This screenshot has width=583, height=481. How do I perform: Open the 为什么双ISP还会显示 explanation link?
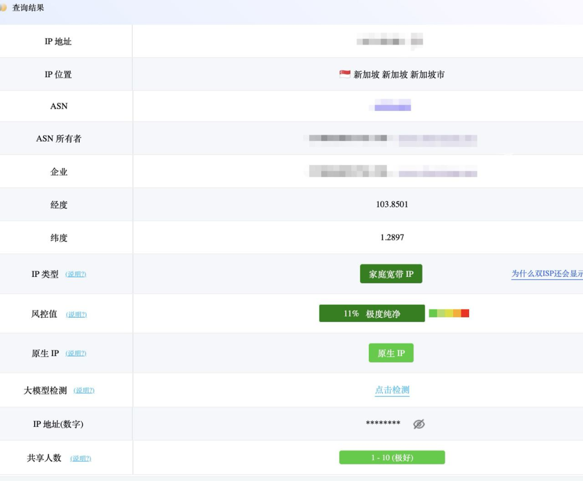[x=547, y=274]
